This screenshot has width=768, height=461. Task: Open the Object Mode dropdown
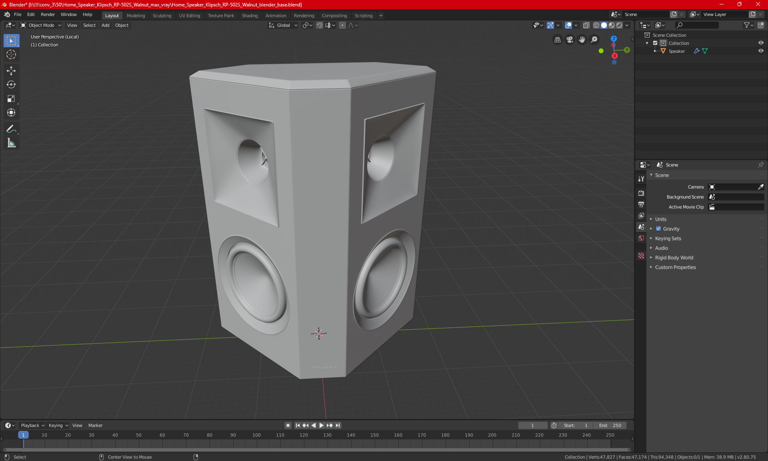pyautogui.click(x=41, y=25)
